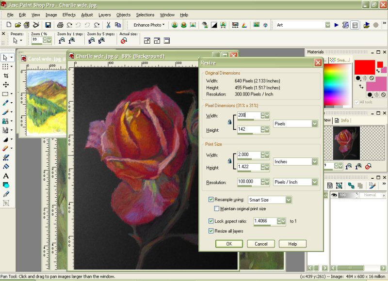Viewport: 388px width, 281px height.
Task: Enable Maintain original print size
Action: point(216,209)
